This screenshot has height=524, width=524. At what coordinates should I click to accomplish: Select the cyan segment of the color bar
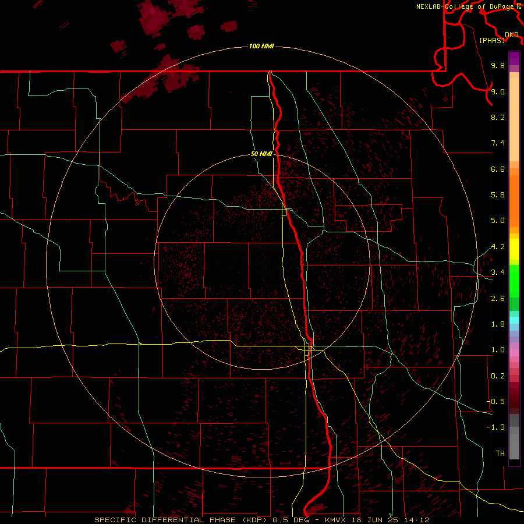coord(514,320)
